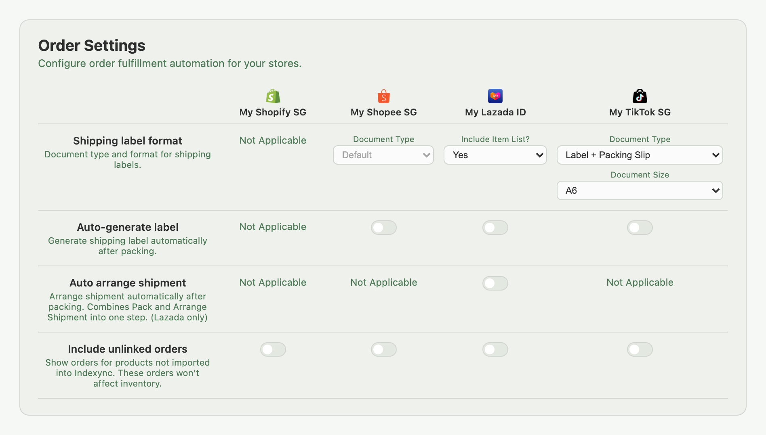
Task: Toggle Auto-generate label for My Shopee SG
Action: pyautogui.click(x=383, y=228)
